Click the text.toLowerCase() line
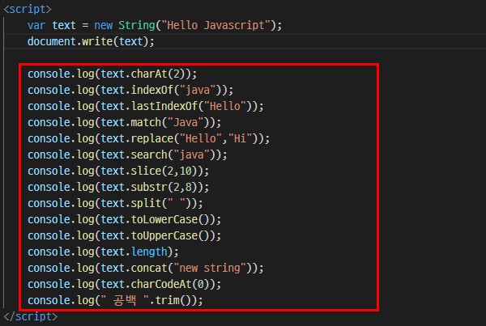Viewport: 486px width, 326px height. click(x=124, y=219)
